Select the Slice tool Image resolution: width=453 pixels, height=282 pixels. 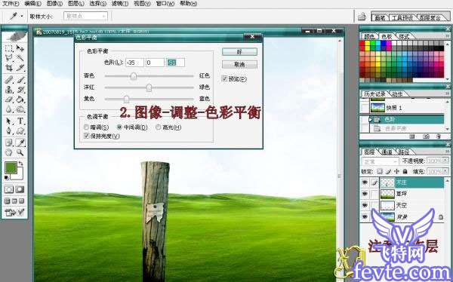click(x=20, y=68)
